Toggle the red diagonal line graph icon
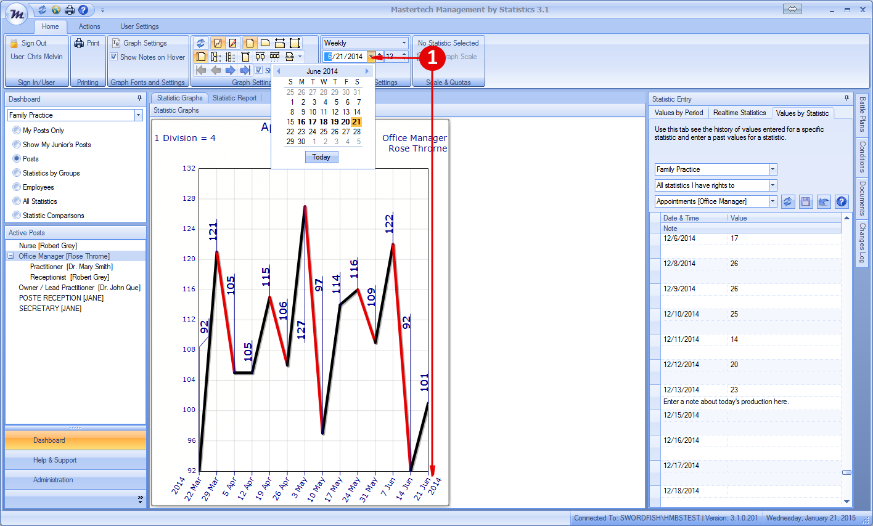Screen dimensions: 873x526 click(x=232, y=43)
